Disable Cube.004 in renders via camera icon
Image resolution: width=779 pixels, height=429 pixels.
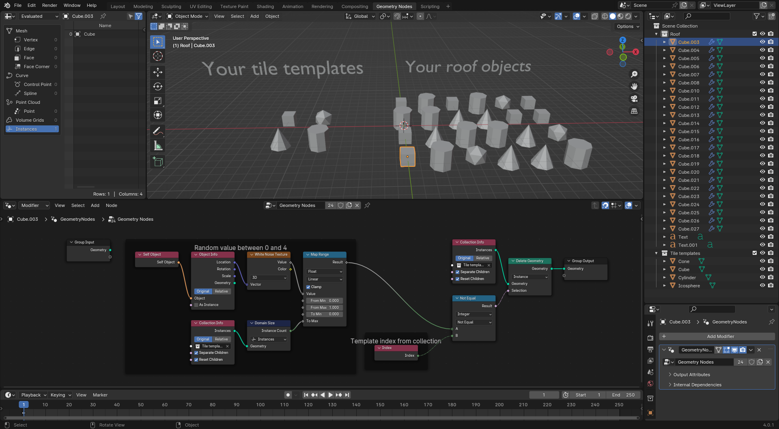pyautogui.click(x=770, y=50)
